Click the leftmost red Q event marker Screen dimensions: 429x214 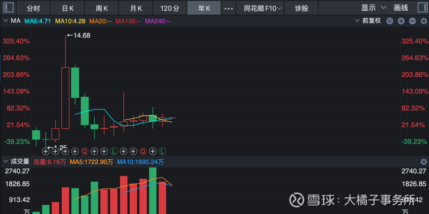(84, 151)
